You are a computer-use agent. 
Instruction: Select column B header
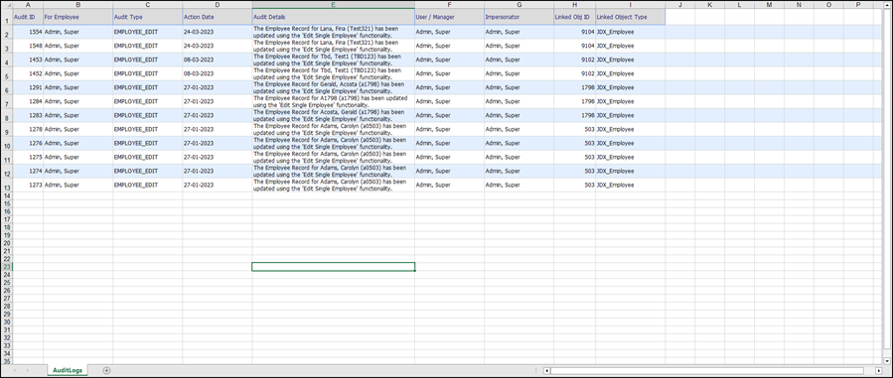(78, 5)
